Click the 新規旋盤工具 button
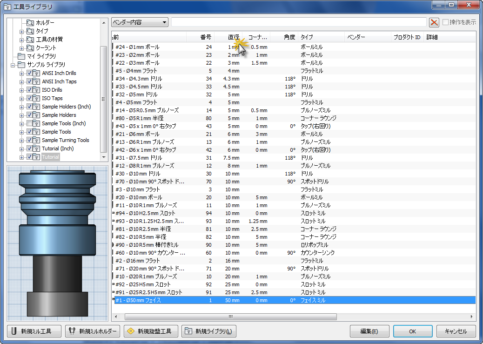Screen dimensions: 483x344 [x=151, y=331]
